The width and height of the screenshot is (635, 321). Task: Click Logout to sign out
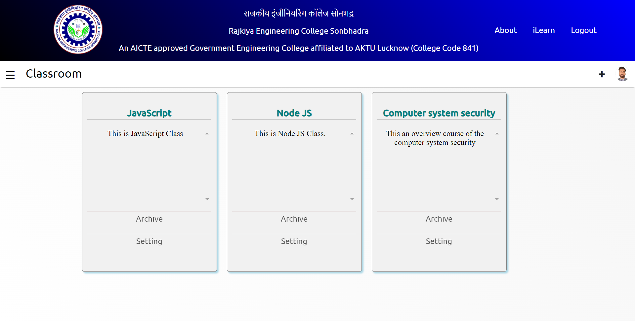(583, 30)
